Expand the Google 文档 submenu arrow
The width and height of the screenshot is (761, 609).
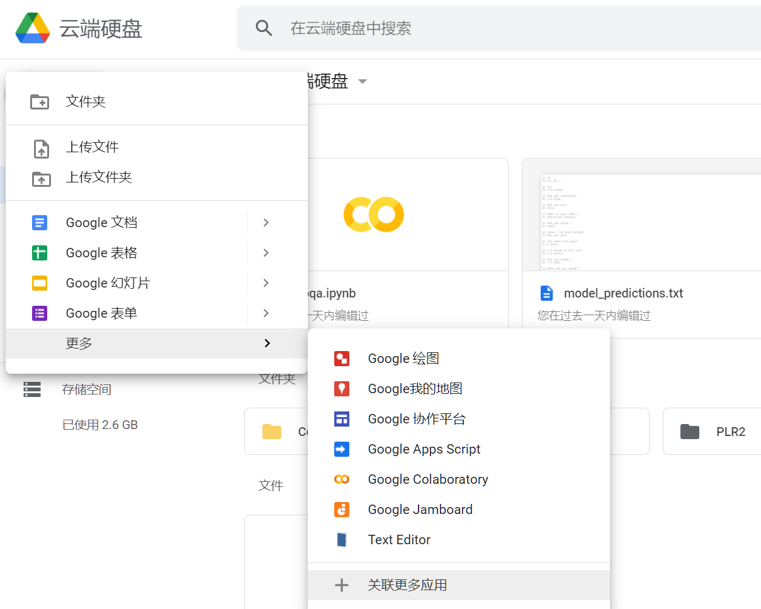266,223
